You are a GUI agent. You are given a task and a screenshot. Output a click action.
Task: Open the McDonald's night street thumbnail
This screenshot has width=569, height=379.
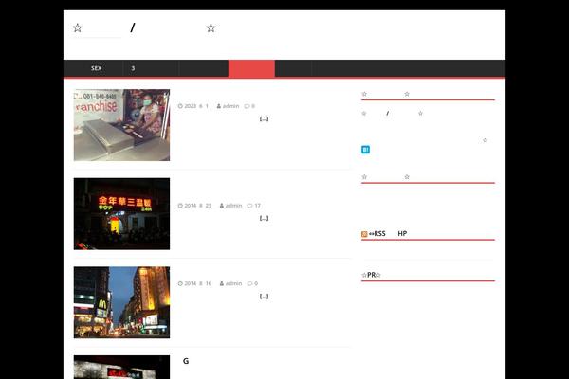(121, 302)
